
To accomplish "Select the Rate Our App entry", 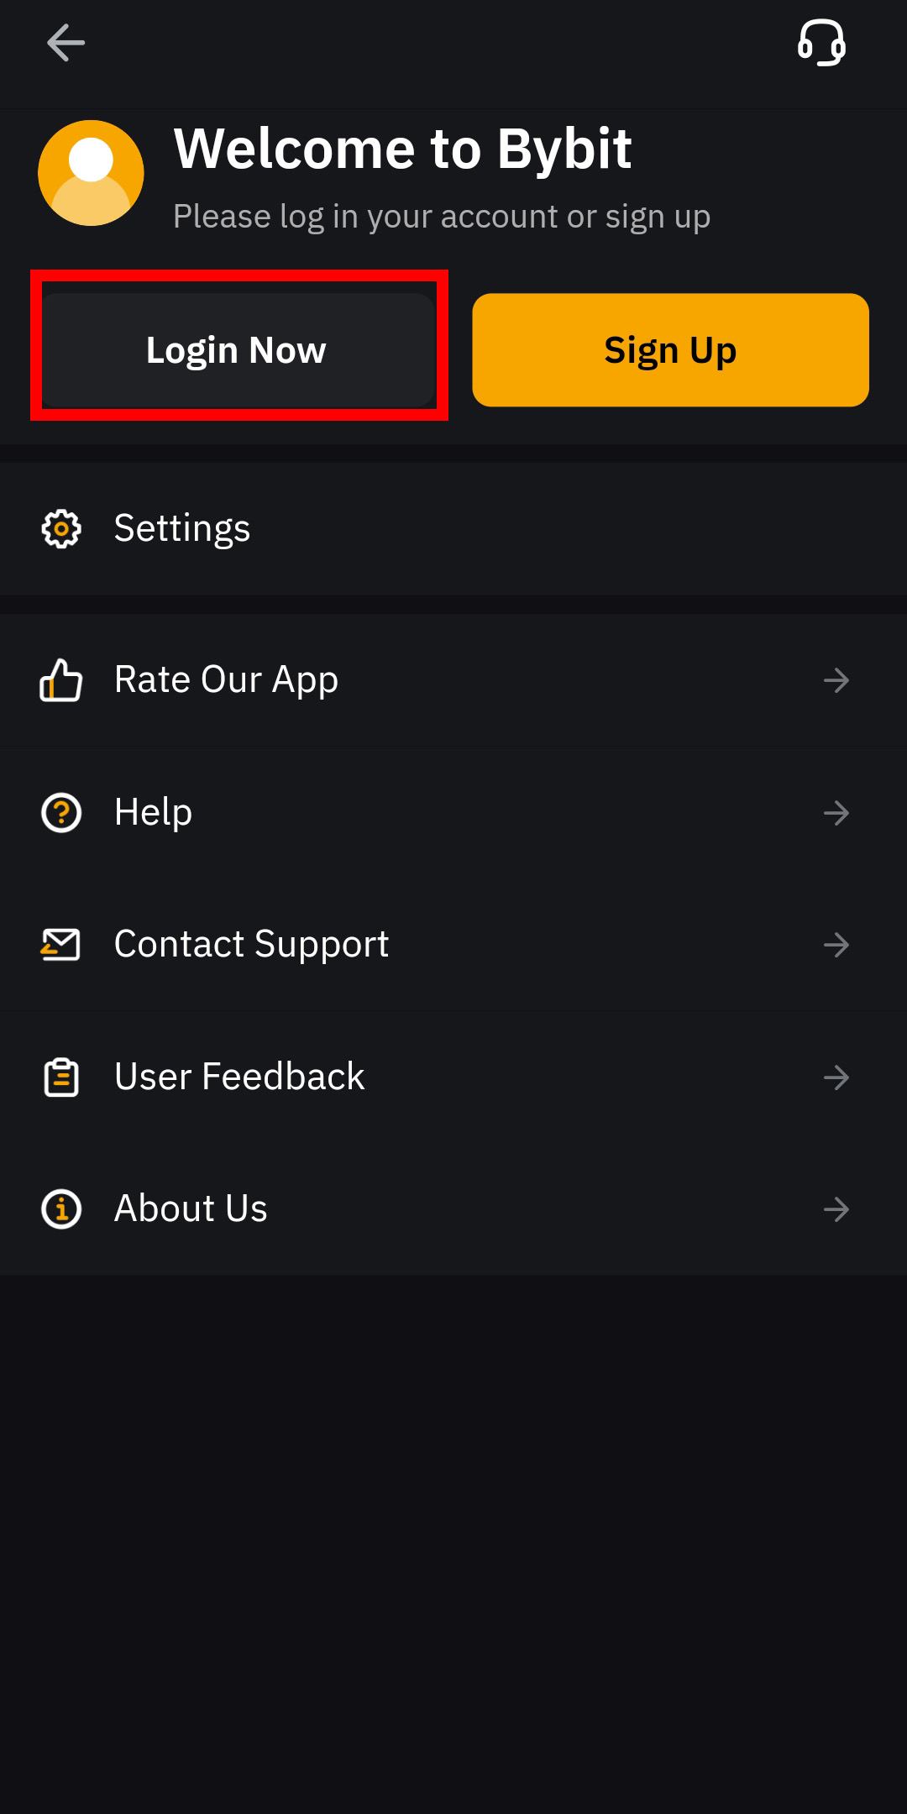I will pyautogui.click(x=226, y=680).
